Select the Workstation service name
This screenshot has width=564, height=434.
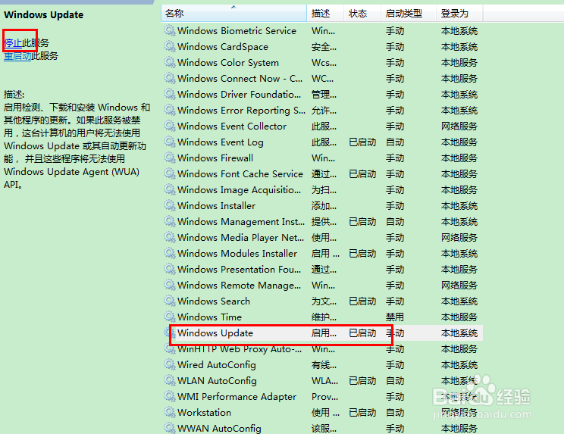tap(205, 413)
